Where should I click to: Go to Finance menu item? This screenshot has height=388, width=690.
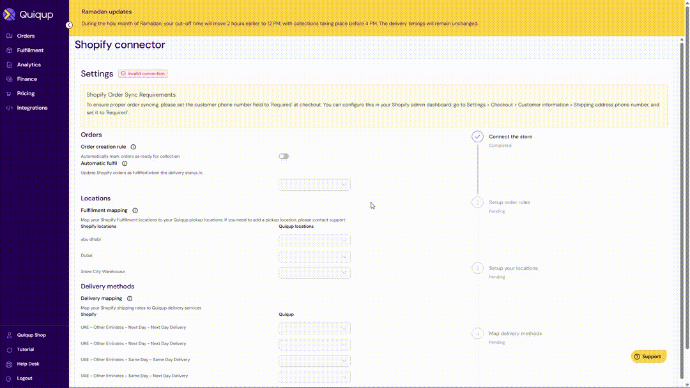(27, 79)
